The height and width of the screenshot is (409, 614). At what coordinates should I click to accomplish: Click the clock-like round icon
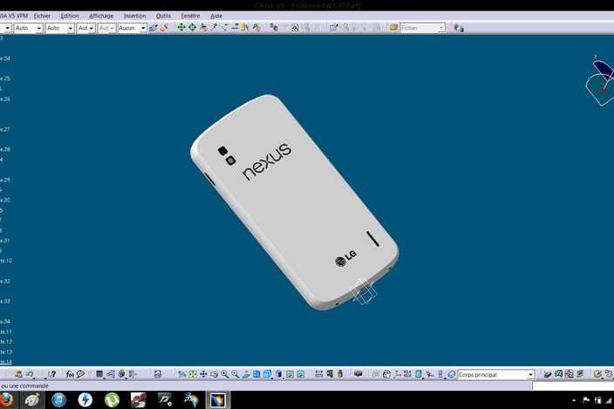pyautogui.click(x=387, y=374)
